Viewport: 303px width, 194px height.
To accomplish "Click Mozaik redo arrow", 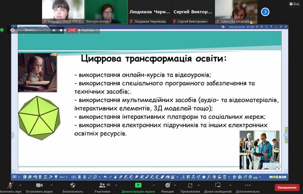I will 110,177.
